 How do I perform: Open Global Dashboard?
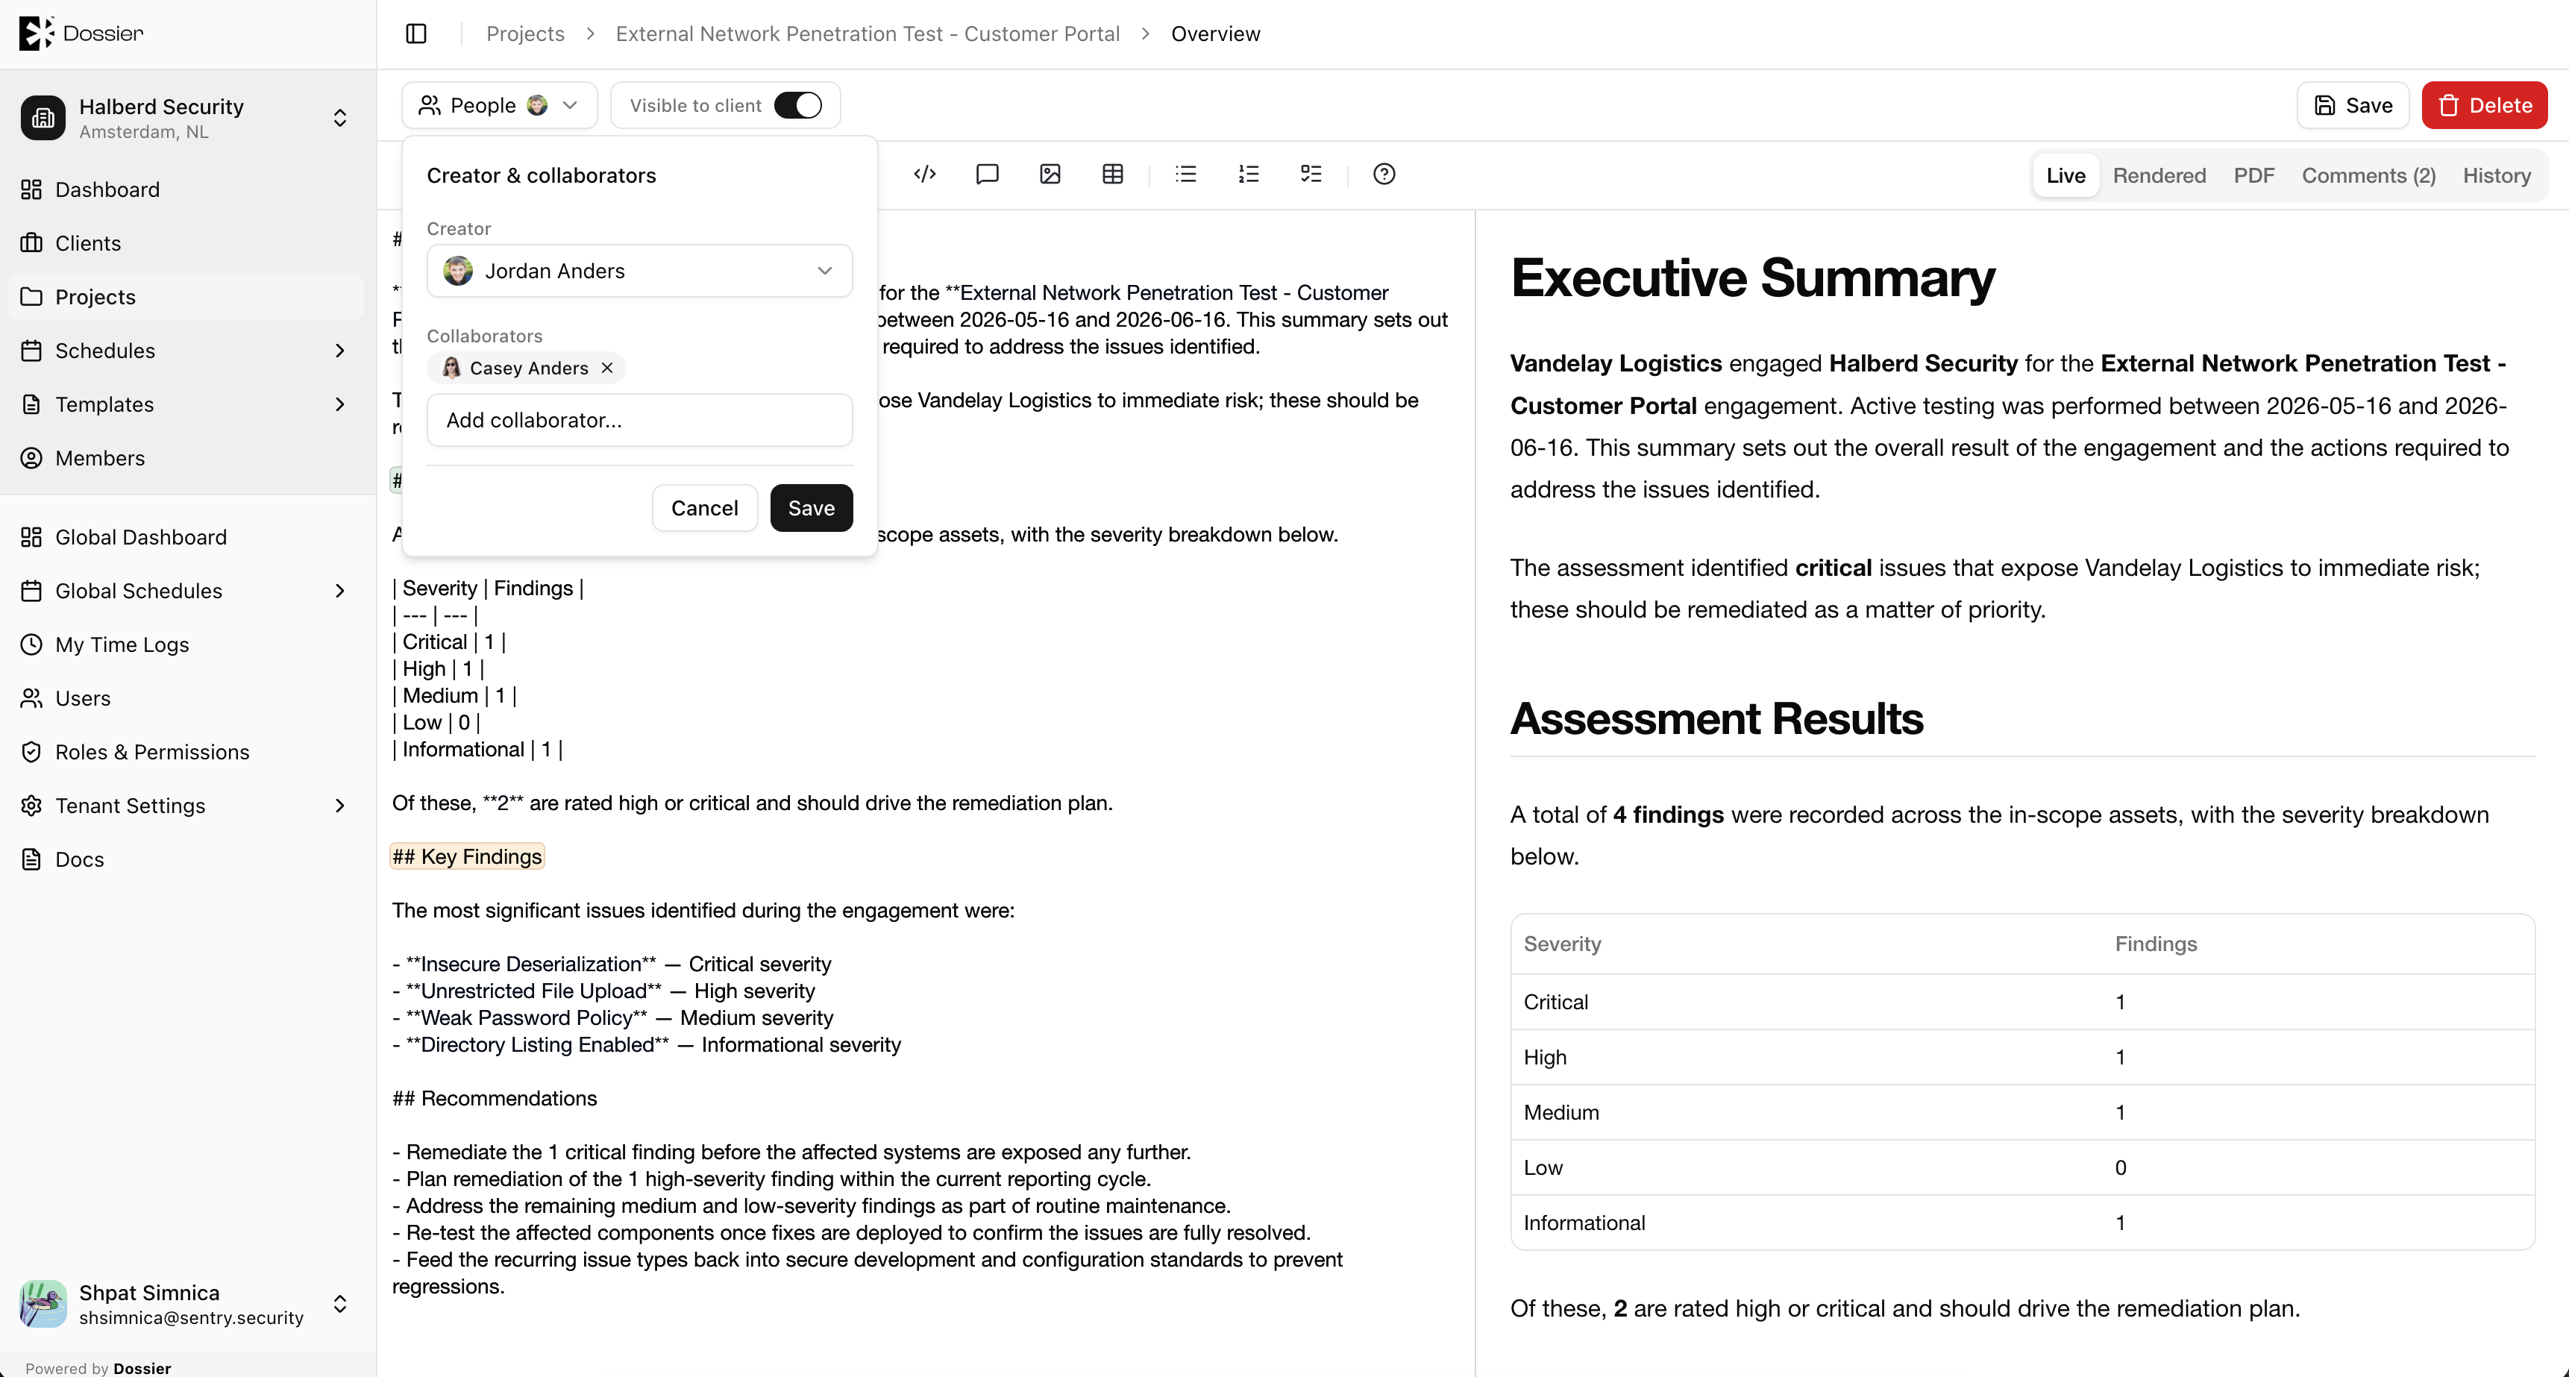tap(186, 537)
